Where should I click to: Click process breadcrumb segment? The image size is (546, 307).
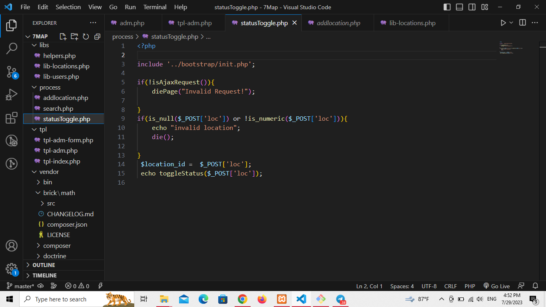[123, 36]
